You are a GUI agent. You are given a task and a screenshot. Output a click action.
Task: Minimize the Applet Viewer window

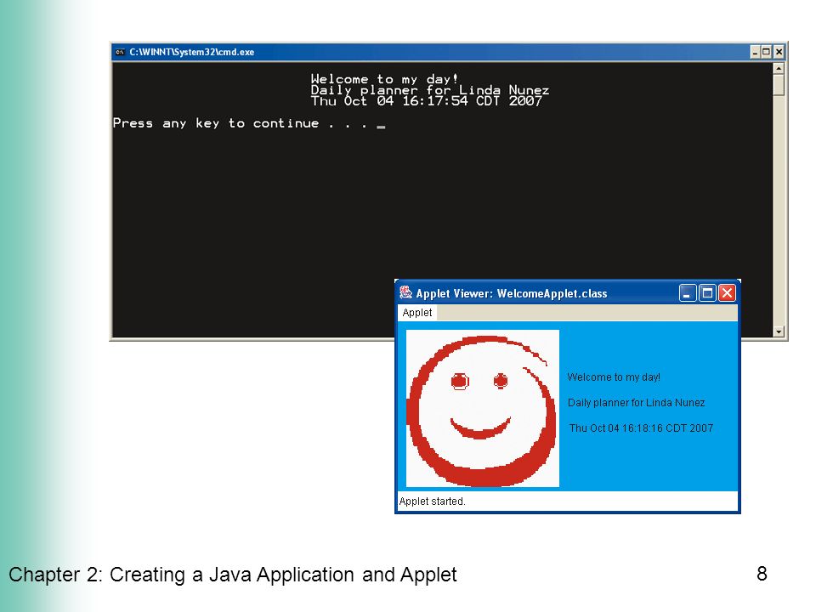click(x=688, y=293)
